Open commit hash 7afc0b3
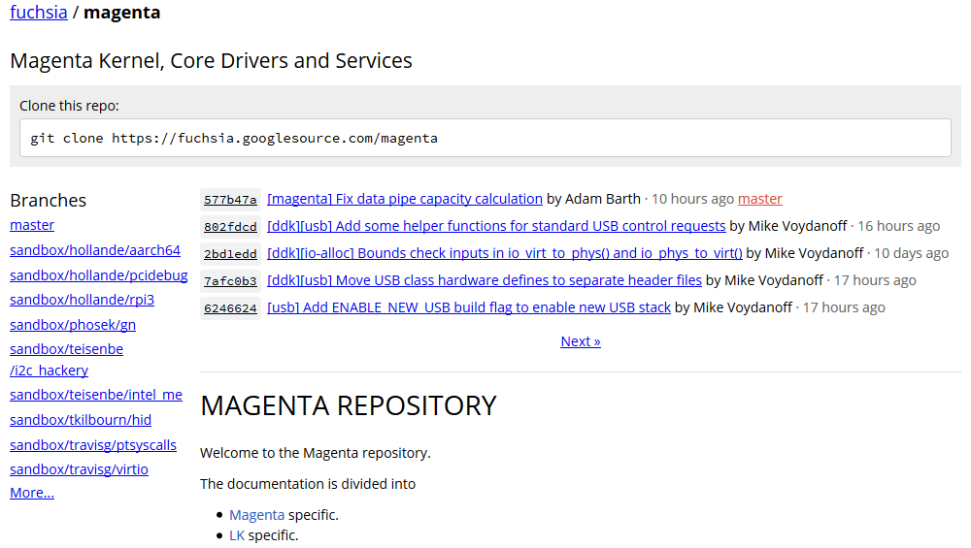 click(x=230, y=281)
